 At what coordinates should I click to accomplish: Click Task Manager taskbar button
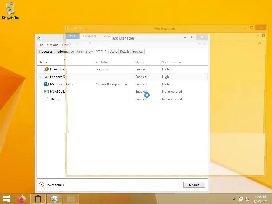(x=54, y=199)
